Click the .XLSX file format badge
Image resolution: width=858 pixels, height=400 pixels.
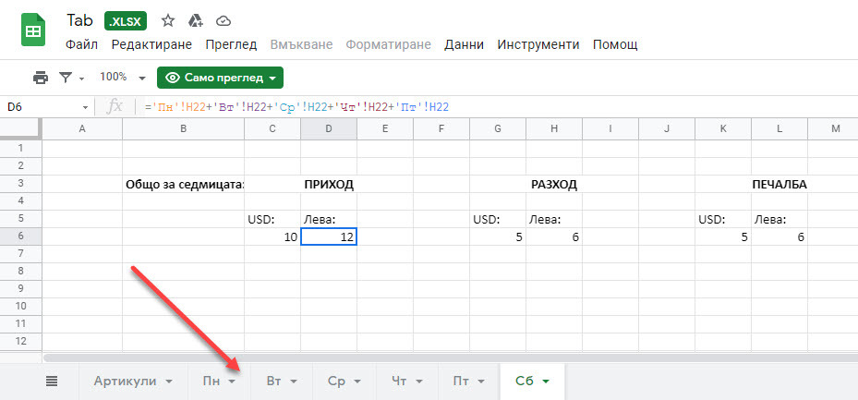click(x=125, y=20)
